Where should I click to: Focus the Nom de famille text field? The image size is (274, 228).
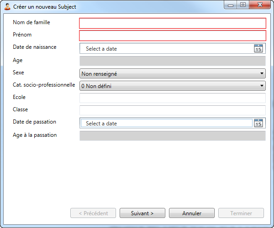click(172, 23)
